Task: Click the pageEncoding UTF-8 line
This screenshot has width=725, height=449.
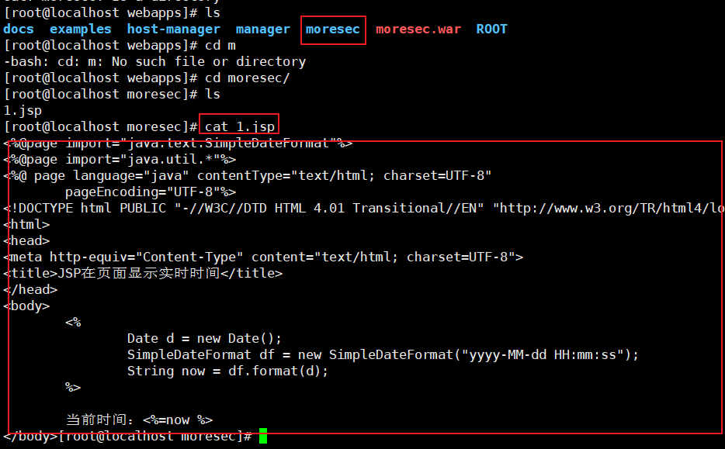Action: click(x=151, y=192)
